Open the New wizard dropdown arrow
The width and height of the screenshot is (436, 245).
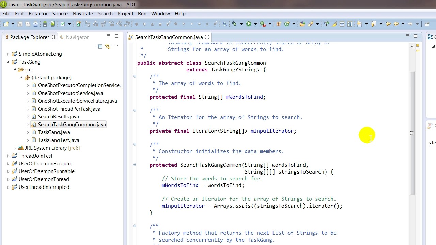(13, 24)
